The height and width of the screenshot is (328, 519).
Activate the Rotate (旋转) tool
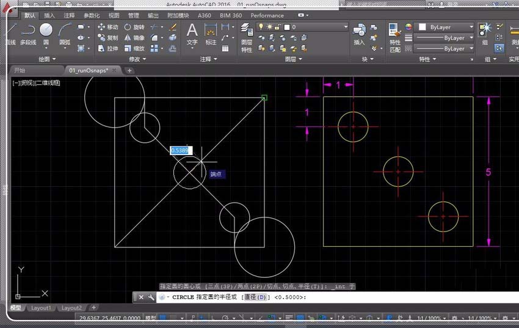click(134, 27)
